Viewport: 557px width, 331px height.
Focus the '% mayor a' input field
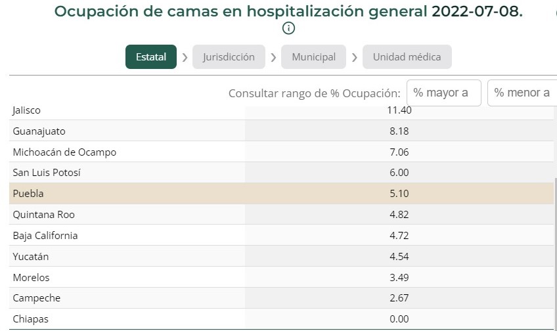443,93
